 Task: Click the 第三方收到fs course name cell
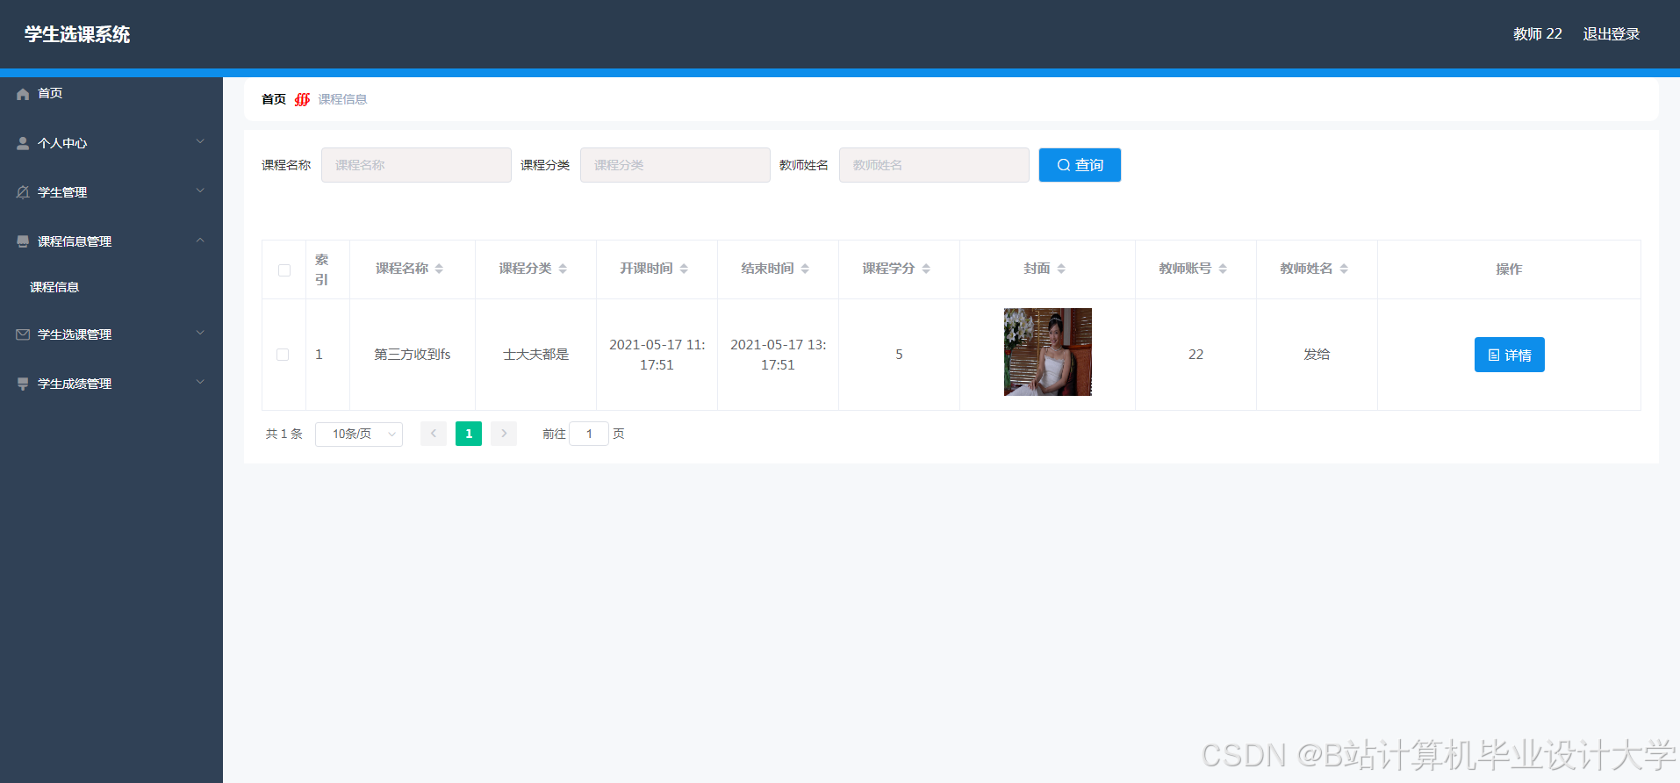coord(413,355)
